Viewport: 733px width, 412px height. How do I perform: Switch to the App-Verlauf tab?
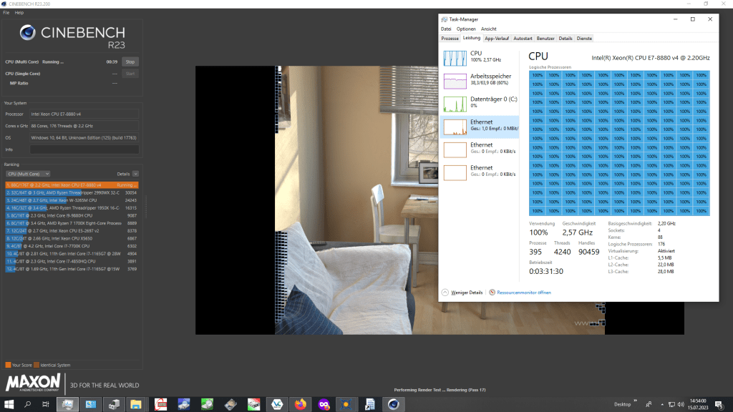point(497,39)
